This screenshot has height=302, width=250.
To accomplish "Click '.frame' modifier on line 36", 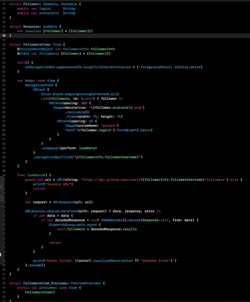I will (71, 117).
